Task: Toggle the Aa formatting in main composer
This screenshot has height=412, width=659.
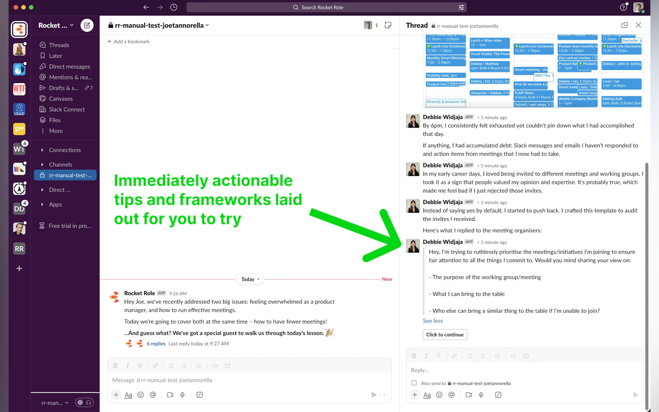Action: point(128,395)
